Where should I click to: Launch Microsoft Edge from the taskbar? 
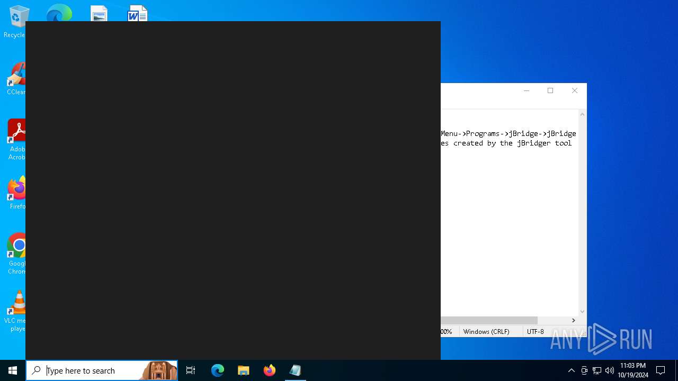pyautogui.click(x=218, y=370)
